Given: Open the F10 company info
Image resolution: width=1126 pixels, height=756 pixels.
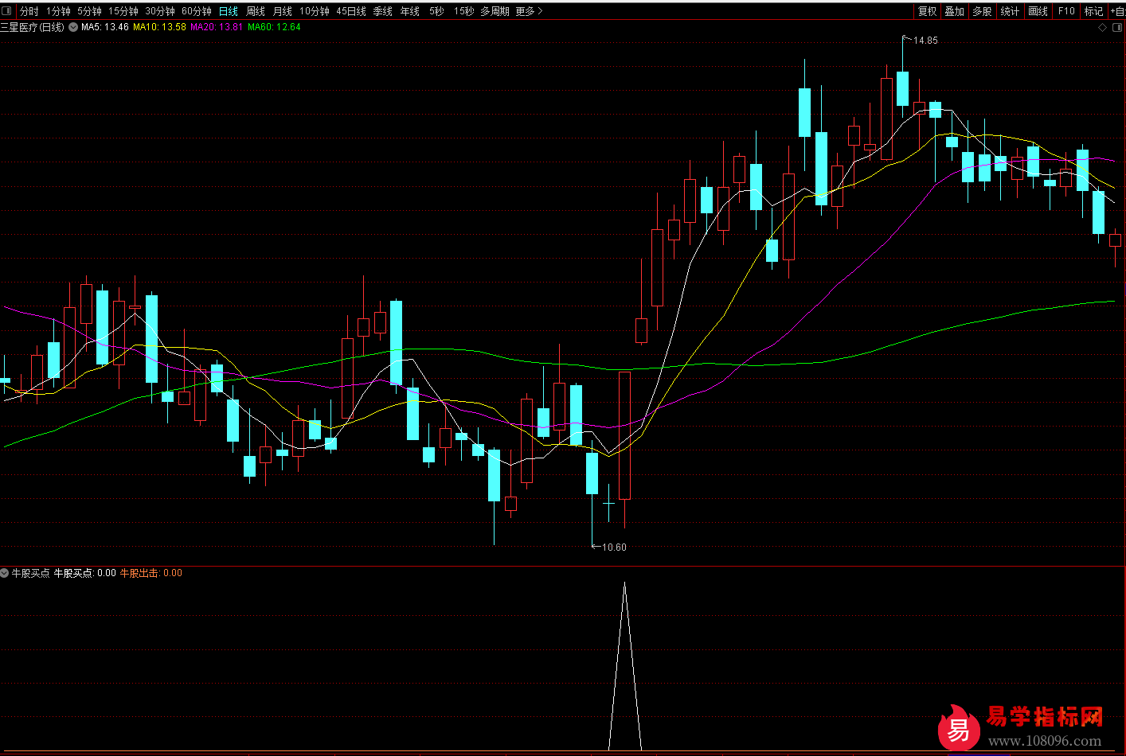Looking at the screenshot, I should tap(1066, 11).
